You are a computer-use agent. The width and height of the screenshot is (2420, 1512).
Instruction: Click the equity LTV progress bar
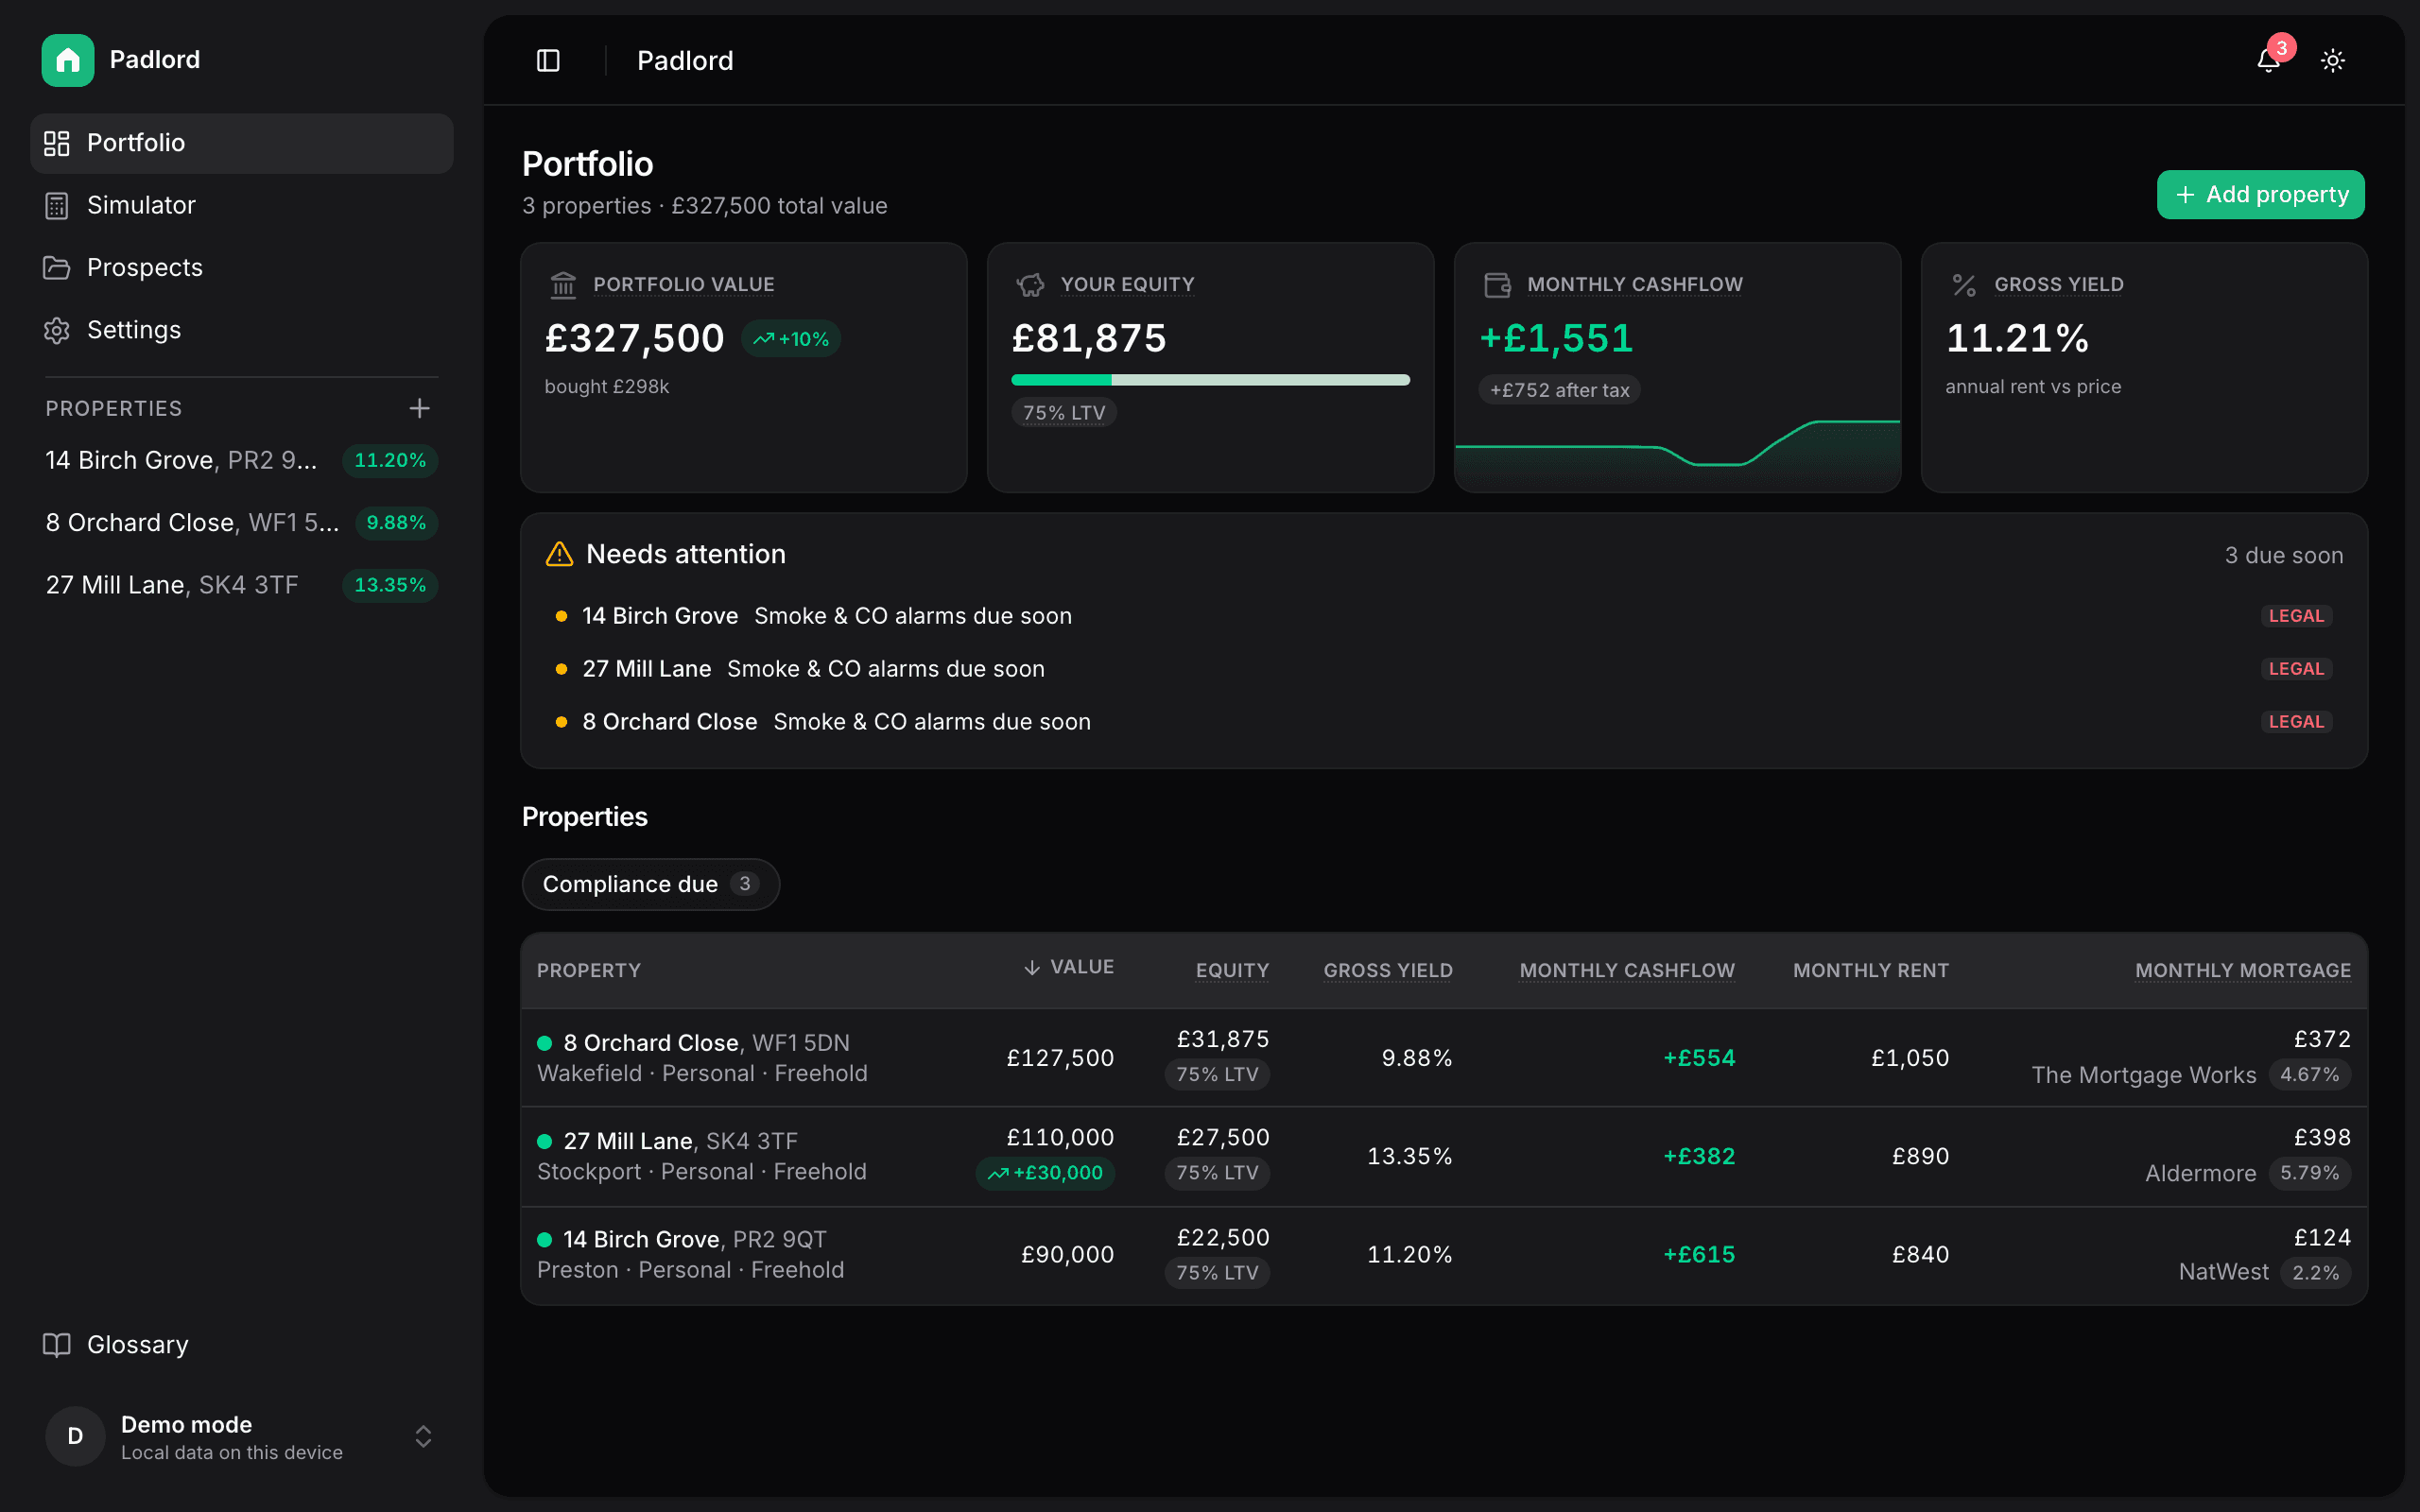pyautogui.click(x=1210, y=380)
